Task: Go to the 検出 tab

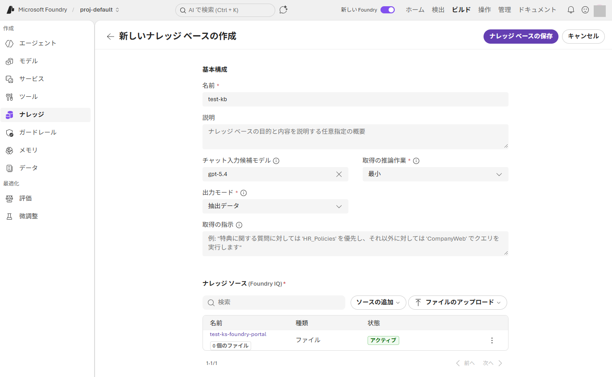Action: click(x=438, y=10)
